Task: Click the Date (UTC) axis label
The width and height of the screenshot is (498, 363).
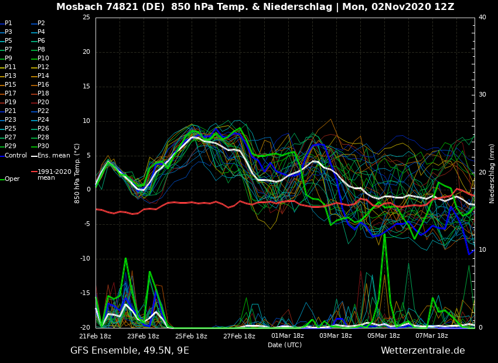Action: coord(285,345)
